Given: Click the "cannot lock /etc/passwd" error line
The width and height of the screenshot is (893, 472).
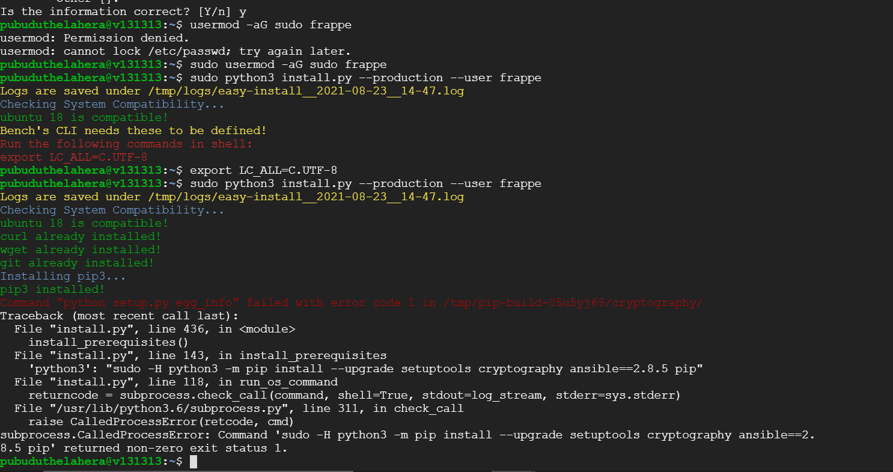Looking at the screenshot, I should [x=175, y=51].
